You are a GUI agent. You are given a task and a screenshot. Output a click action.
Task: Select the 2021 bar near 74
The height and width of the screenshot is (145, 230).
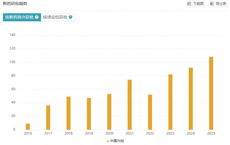[129, 105]
